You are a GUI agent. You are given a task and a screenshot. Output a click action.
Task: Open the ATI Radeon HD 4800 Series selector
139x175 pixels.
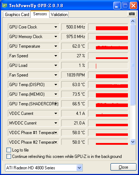(x=44, y=168)
